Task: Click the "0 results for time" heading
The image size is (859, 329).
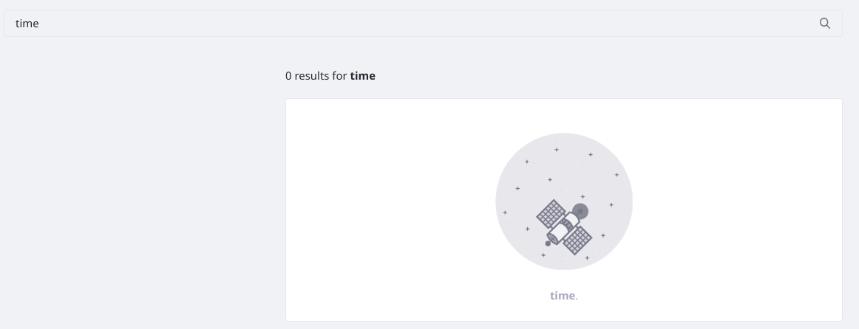Action: [x=330, y=76]
